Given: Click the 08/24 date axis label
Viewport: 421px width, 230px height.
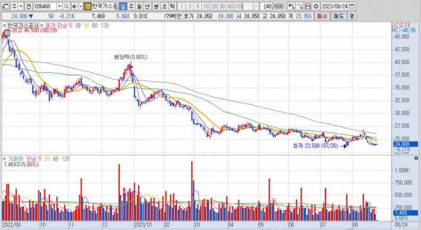Looking at the screenshot, I should coord(401,225).
